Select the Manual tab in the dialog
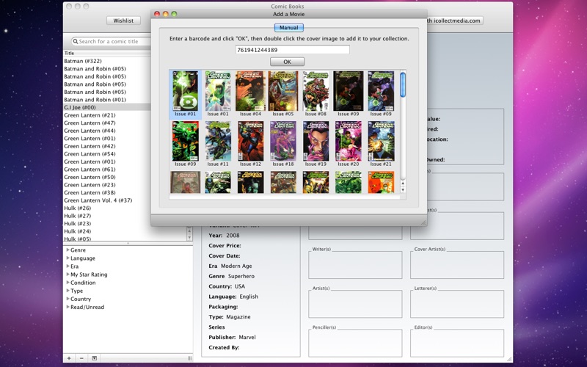This screenshot has height=367, width=587. pyautogui.click(x=288, y=28)
